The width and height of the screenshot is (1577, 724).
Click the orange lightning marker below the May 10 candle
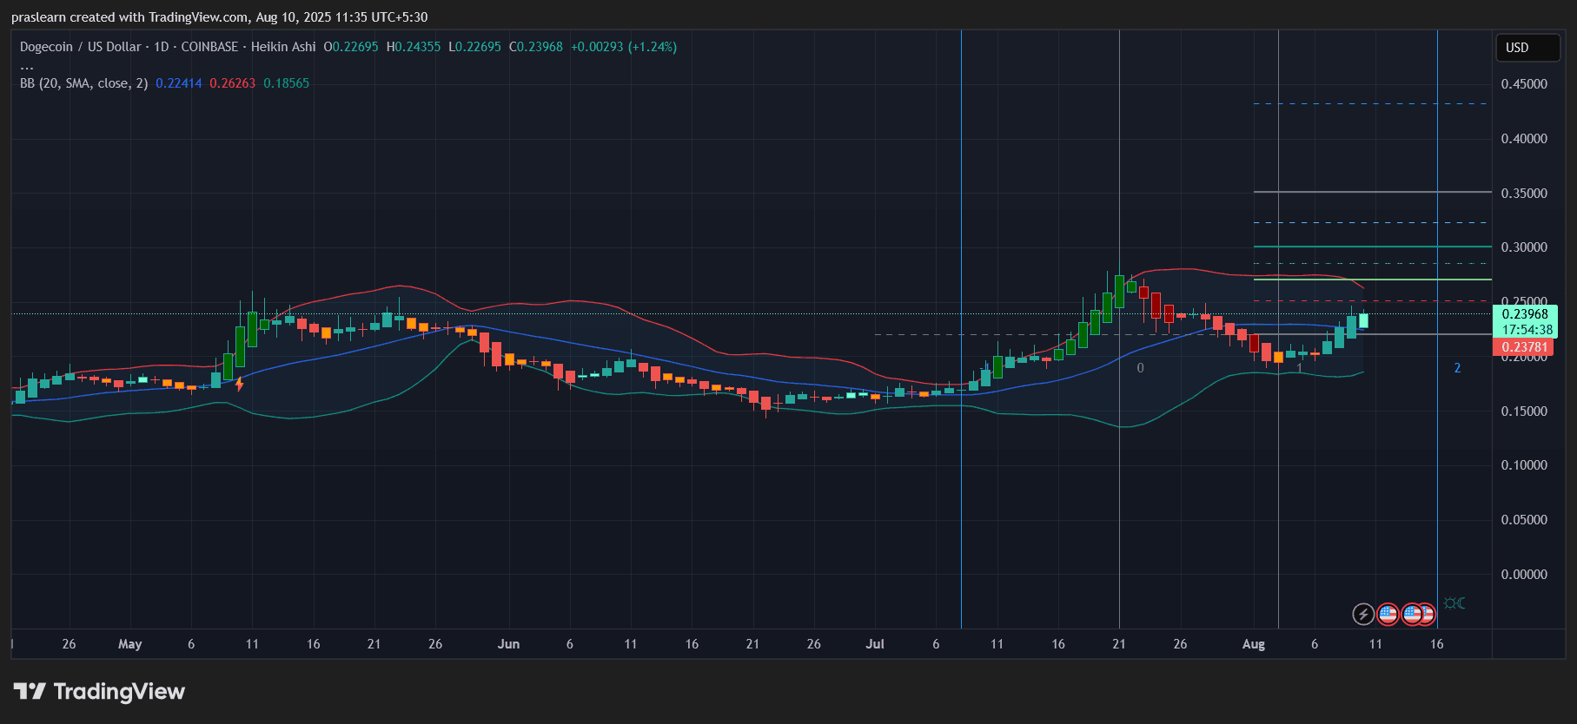tap(239, 384)
